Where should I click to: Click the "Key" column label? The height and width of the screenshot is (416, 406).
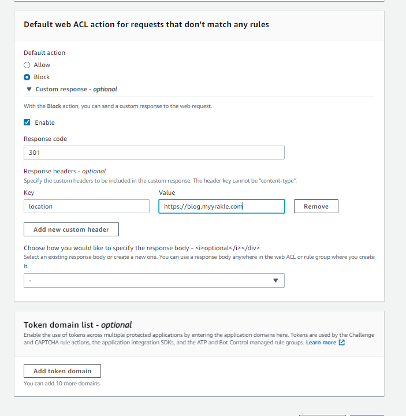pos(29,193)
